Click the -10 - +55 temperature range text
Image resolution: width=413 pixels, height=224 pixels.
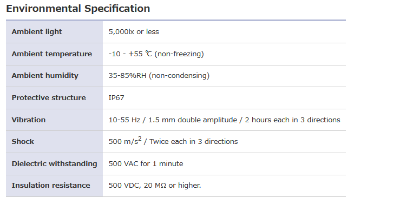pyautogui.click(x=130, y=54)
